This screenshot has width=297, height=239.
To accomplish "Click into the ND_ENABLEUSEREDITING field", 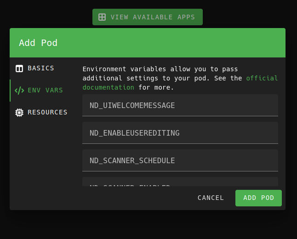I will [180, 133].
